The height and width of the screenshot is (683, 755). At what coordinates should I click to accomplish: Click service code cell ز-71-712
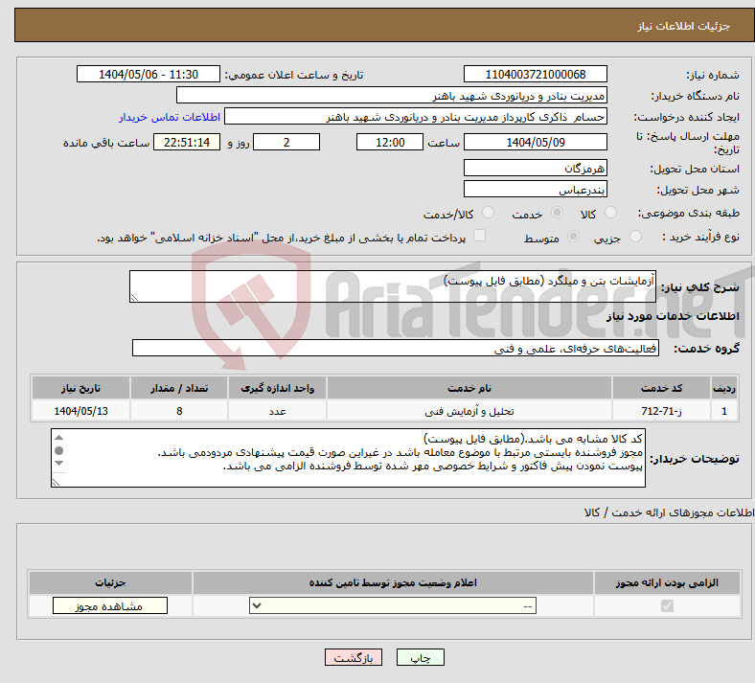click(x=662, y=411)
